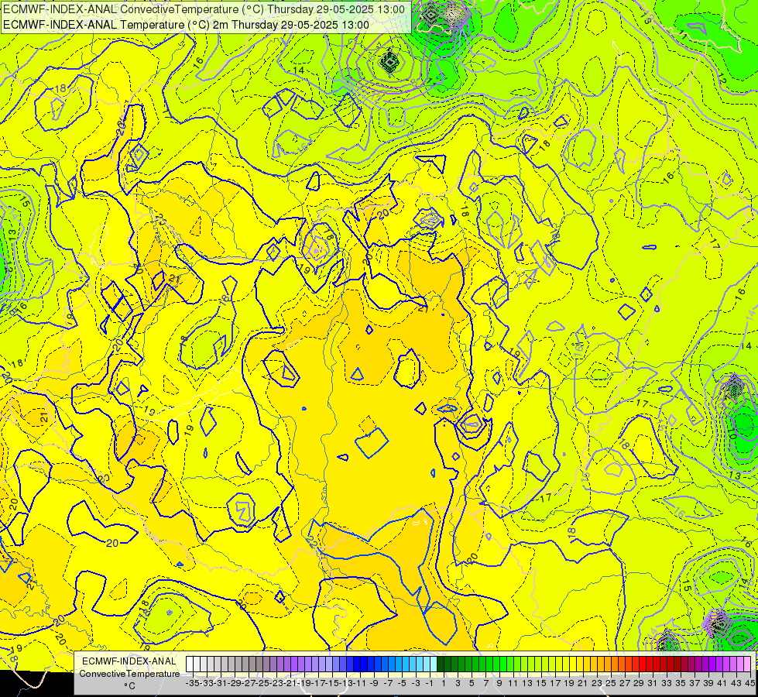Screen dimensions: 758x697
Task: Click the -11 legend value
Action: click(360, 683)
